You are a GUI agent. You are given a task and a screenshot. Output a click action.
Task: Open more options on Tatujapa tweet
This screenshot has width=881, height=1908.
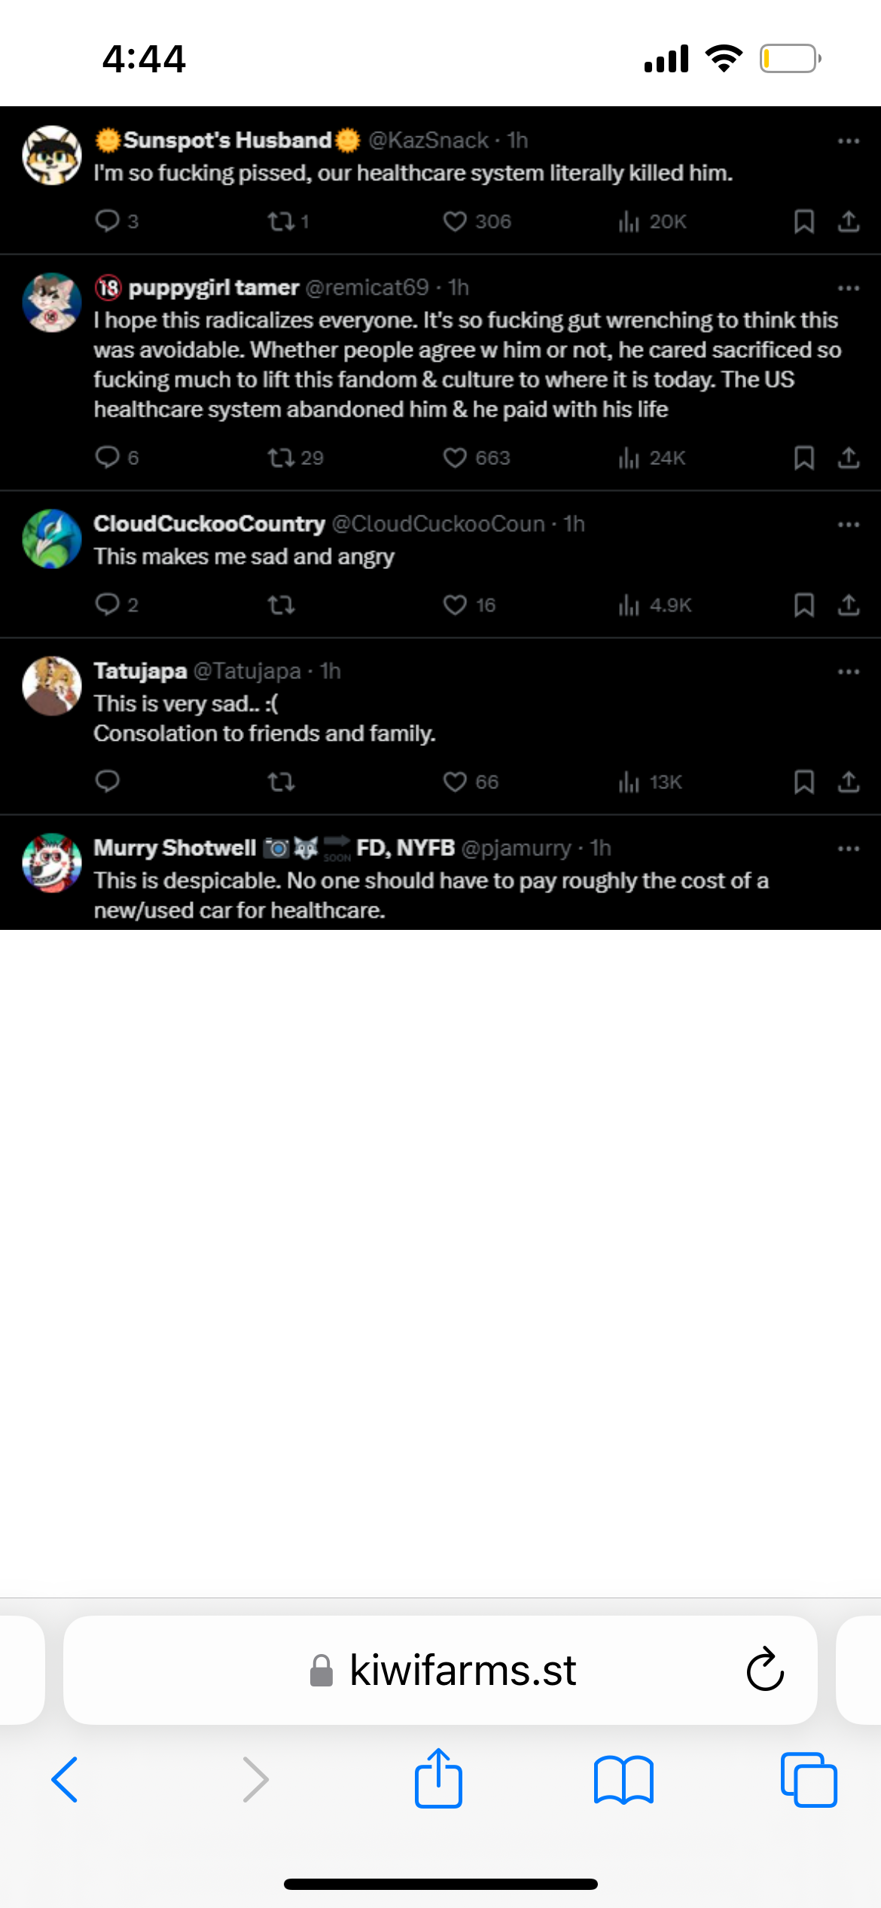[x=849, y=671]
